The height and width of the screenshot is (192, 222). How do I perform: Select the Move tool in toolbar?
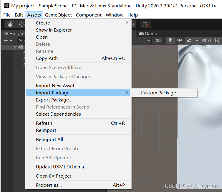point(21,24)
